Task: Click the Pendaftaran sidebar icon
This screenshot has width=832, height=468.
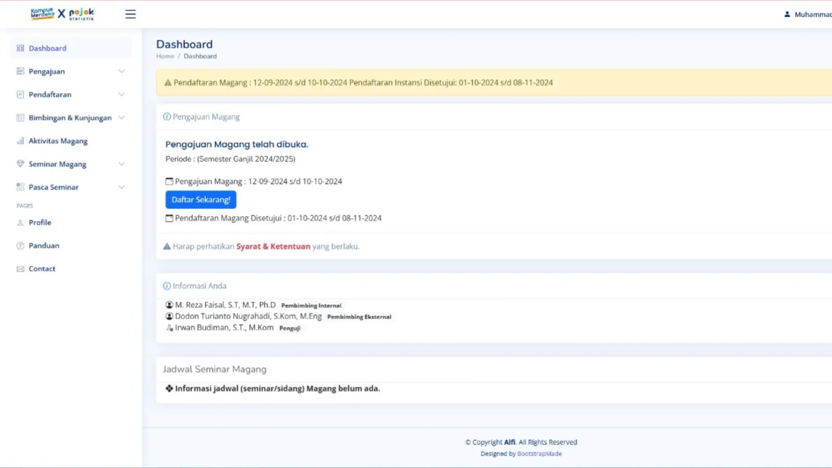Action: (x=20, y=95)
